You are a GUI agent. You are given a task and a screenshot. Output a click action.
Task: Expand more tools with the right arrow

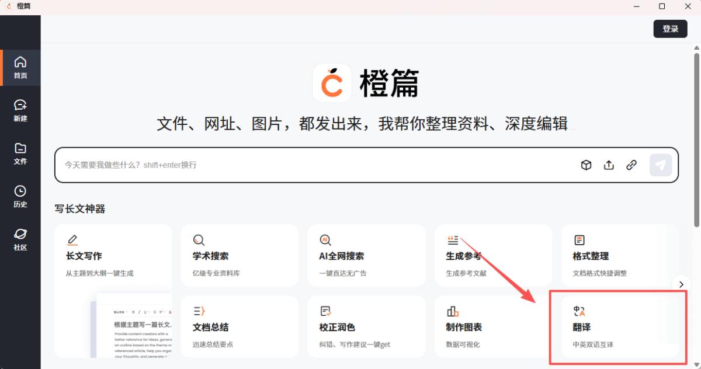(x=681, y=284)
